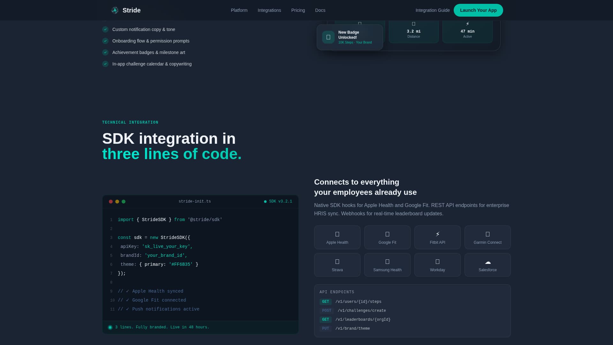613x345 pixels.
Task: Click the Garmin Connect icon
Action: [x=488, y=234]
